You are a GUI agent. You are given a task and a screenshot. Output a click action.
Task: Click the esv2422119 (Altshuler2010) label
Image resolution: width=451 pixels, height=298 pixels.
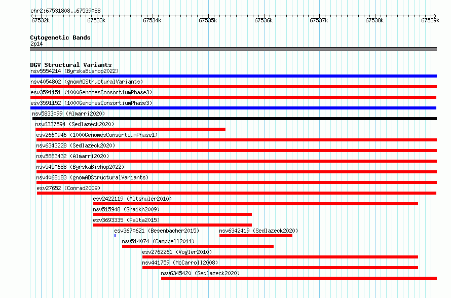132,199
